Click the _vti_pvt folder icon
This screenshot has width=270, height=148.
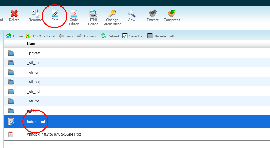click(x=11, y=91)
